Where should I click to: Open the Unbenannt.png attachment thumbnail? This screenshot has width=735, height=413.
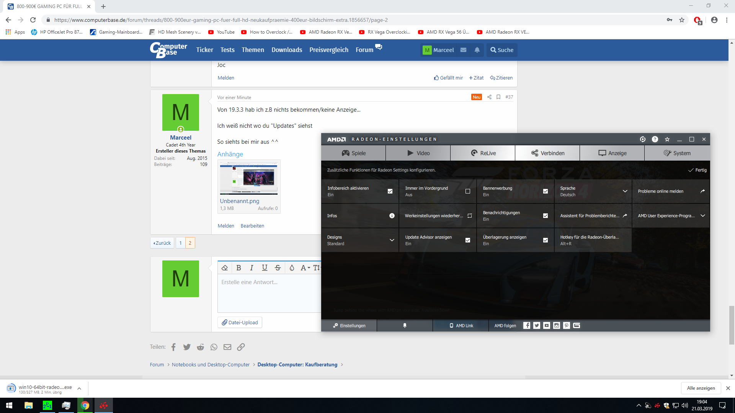249,178
